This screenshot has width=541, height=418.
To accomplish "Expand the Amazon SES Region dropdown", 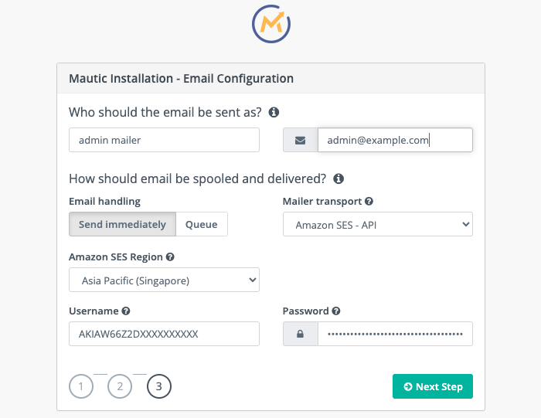I will click(x=164, y=280).
